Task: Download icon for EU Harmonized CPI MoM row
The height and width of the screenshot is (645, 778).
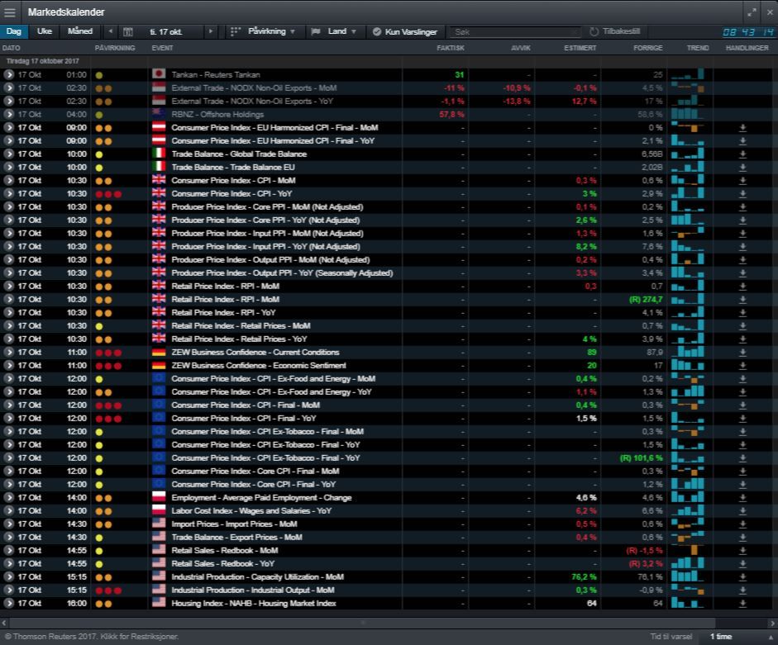Action: [742, 128]
